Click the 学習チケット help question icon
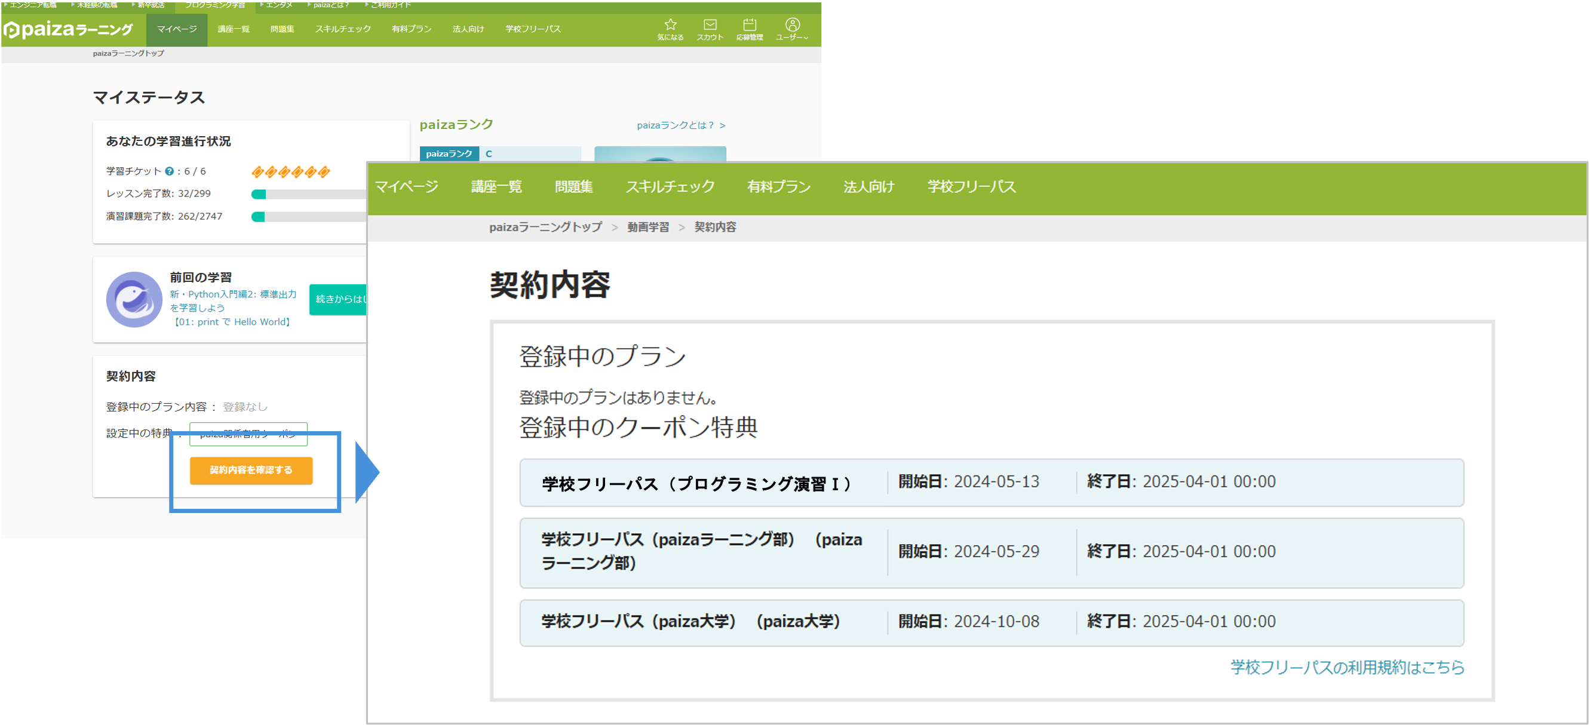The width and height of the screenshot is (1590, 725). tap(168, 171)
